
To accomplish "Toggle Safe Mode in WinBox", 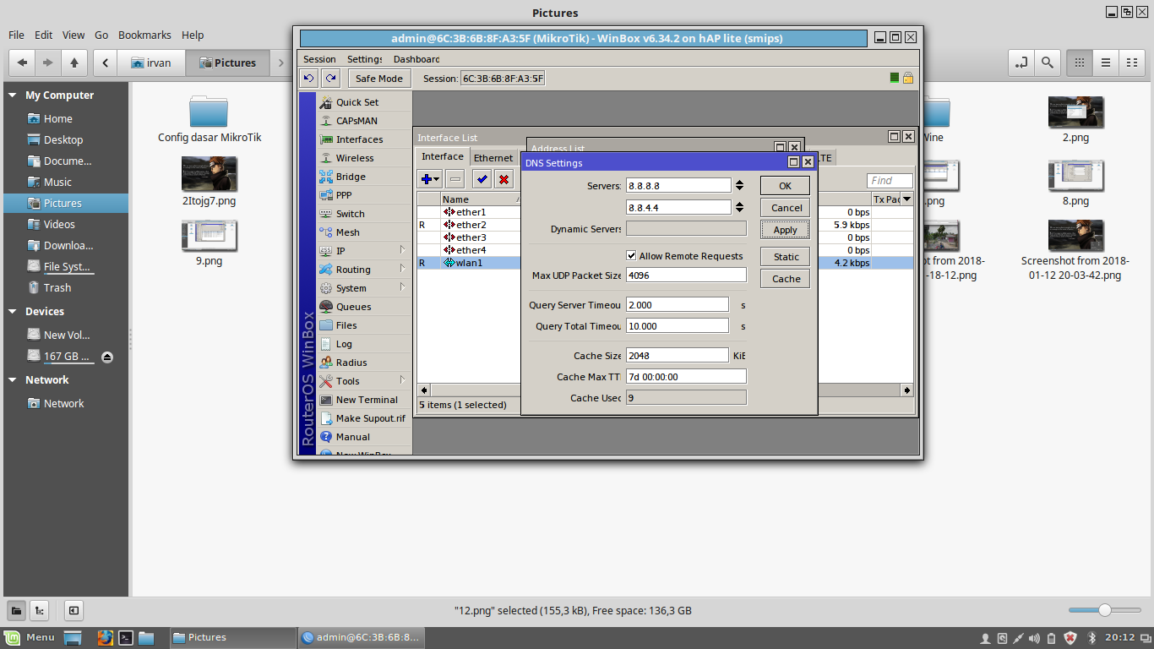I will tap(379, 79).
